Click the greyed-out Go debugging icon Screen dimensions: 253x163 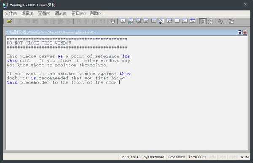point(45,21)
